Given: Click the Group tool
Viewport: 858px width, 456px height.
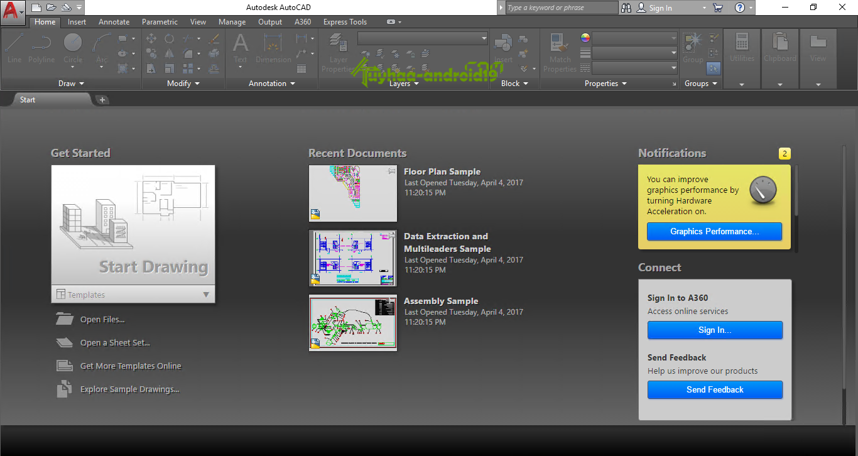Looking at the screenshot, I should [693, 48].
